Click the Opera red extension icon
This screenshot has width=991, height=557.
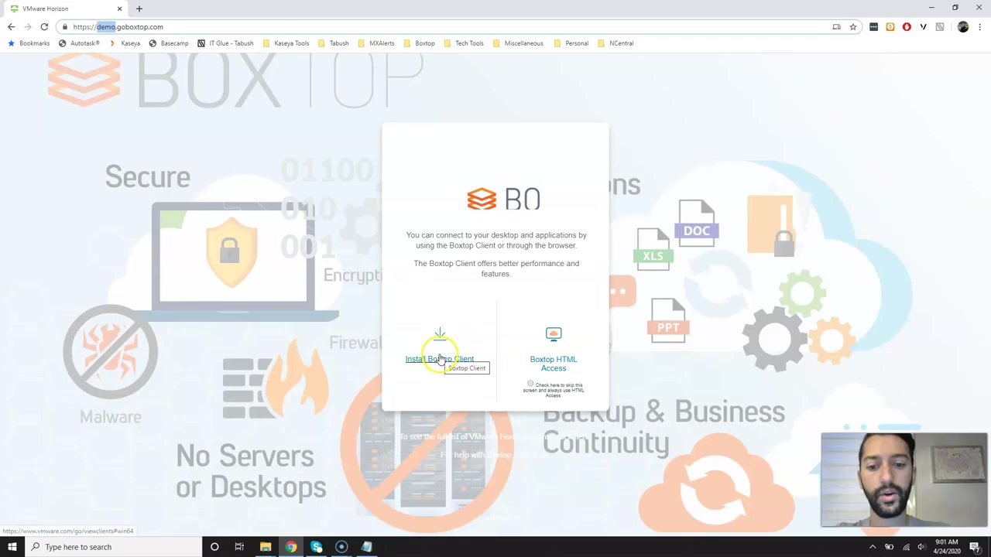click(x=907, y=27)
